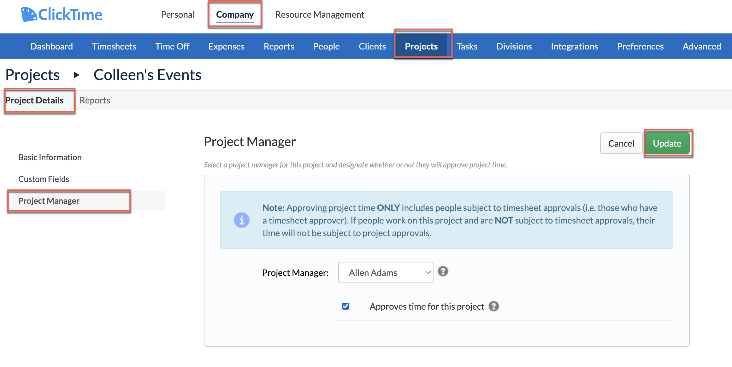Select Custom Fields in the sidebar

(44, 179)
